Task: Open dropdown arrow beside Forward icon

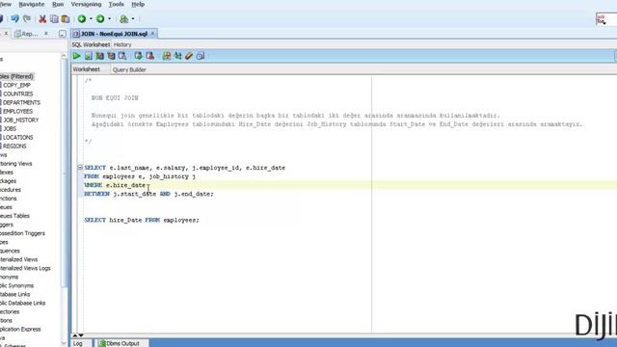Action: tap(109, 18)
